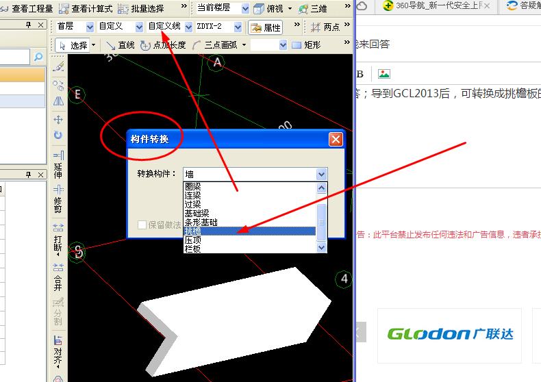Click the previous arrow beside Glodon logo
541x382 pixels.
click(360, 332)
